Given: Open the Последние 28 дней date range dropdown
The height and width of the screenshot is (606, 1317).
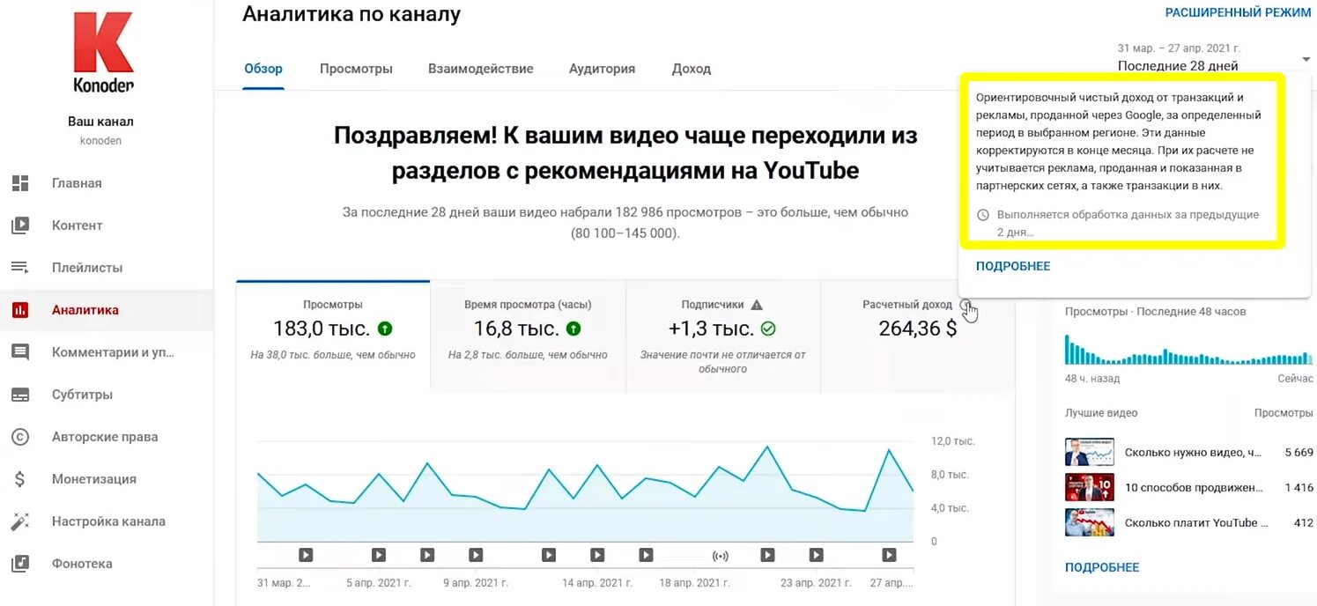Looking at the screenshot, I should tap(1213, 58).
